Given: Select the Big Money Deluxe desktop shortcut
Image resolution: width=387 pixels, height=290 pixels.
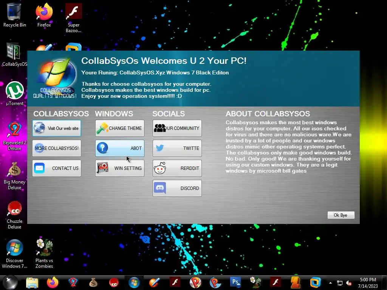Looking at the screenshot, I should coord(14,176).
